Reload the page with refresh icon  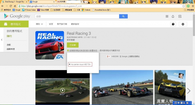[11, 6]
